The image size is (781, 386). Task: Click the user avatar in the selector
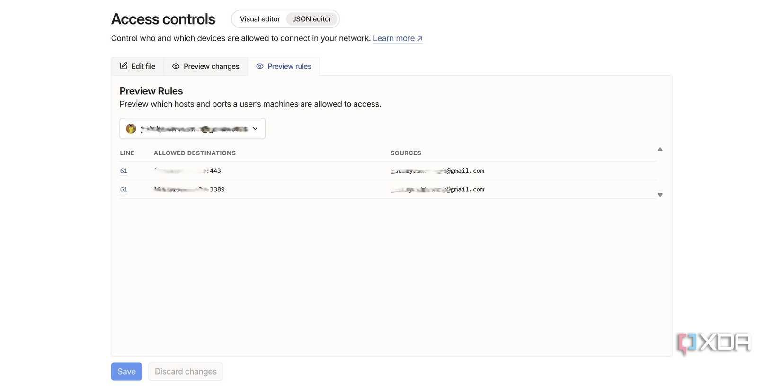(131, 128)
